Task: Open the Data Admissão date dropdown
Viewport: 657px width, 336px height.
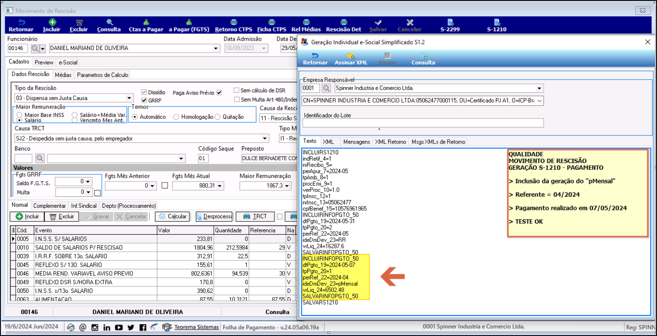Action: 264,48
